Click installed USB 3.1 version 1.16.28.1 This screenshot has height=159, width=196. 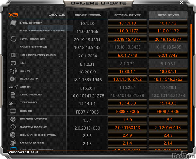point(87,88)
